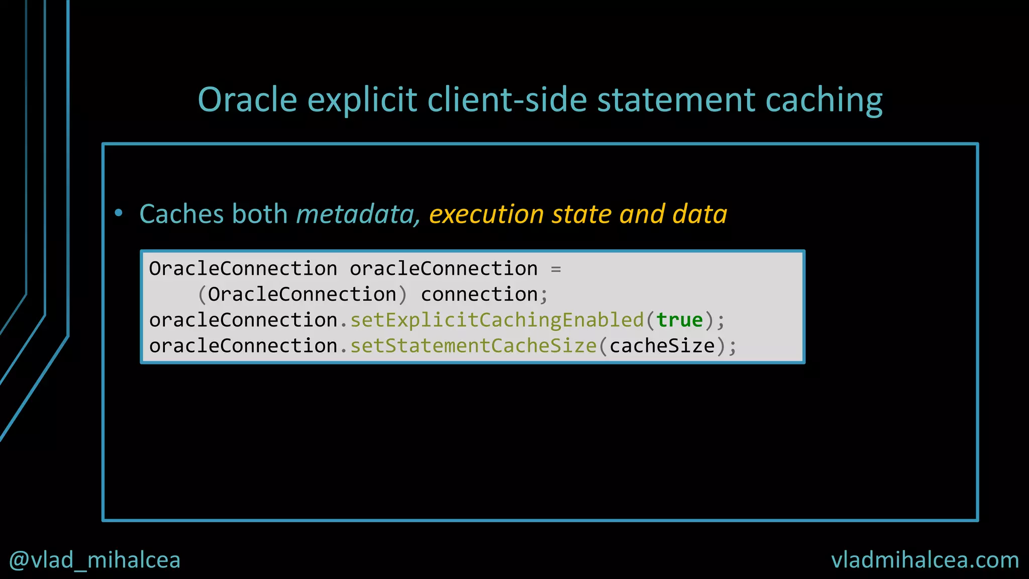Open the 'vladmihalcea.com' link
This screenshot has height=579, width=1029.
tap(925, 560)
